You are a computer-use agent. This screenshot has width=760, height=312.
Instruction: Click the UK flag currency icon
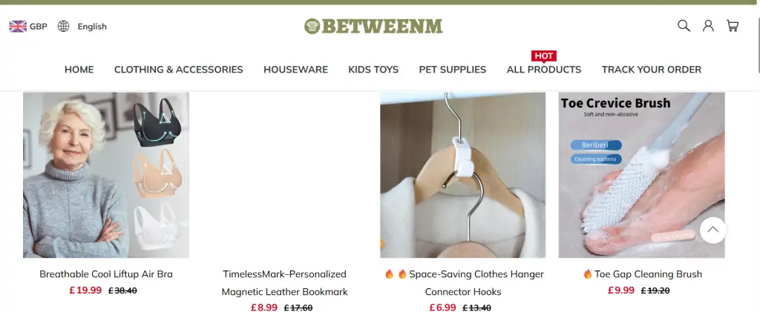pos(18,27)
